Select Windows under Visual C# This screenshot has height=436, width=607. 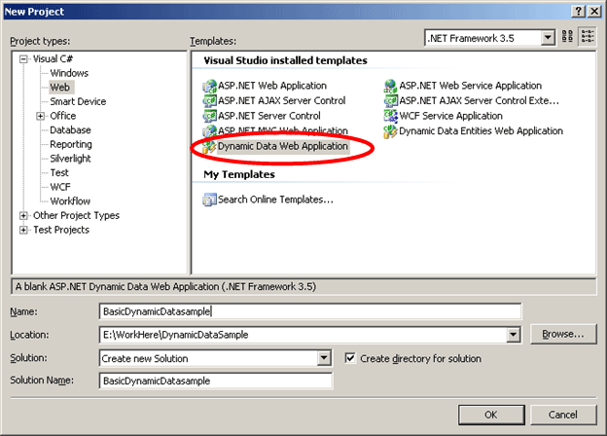click(69, 73)
